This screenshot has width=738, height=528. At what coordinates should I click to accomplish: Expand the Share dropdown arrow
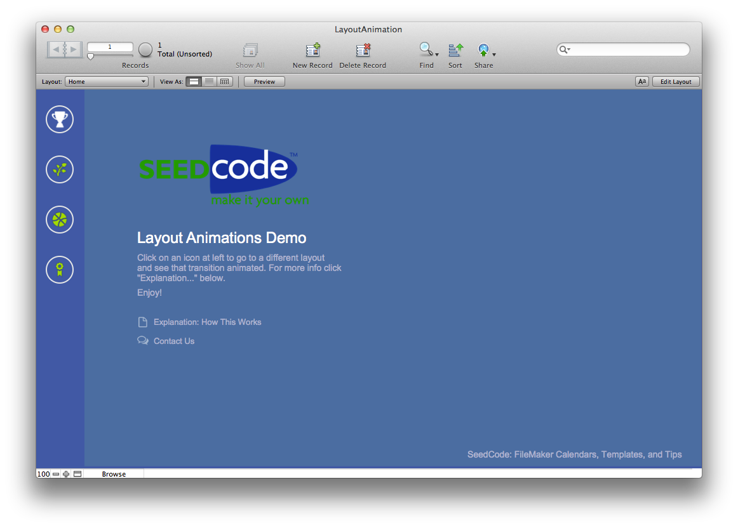[494, 55]
